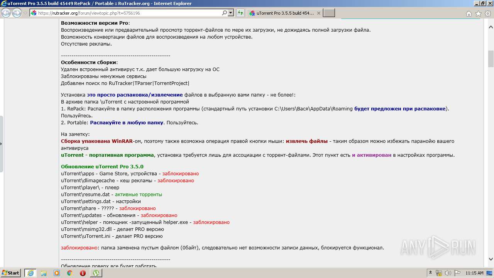Click the line 'uTorrent\msimg32.dll - делает PRO версию'
This screenshot has height=278, width=494.
(x=112, y=229)
